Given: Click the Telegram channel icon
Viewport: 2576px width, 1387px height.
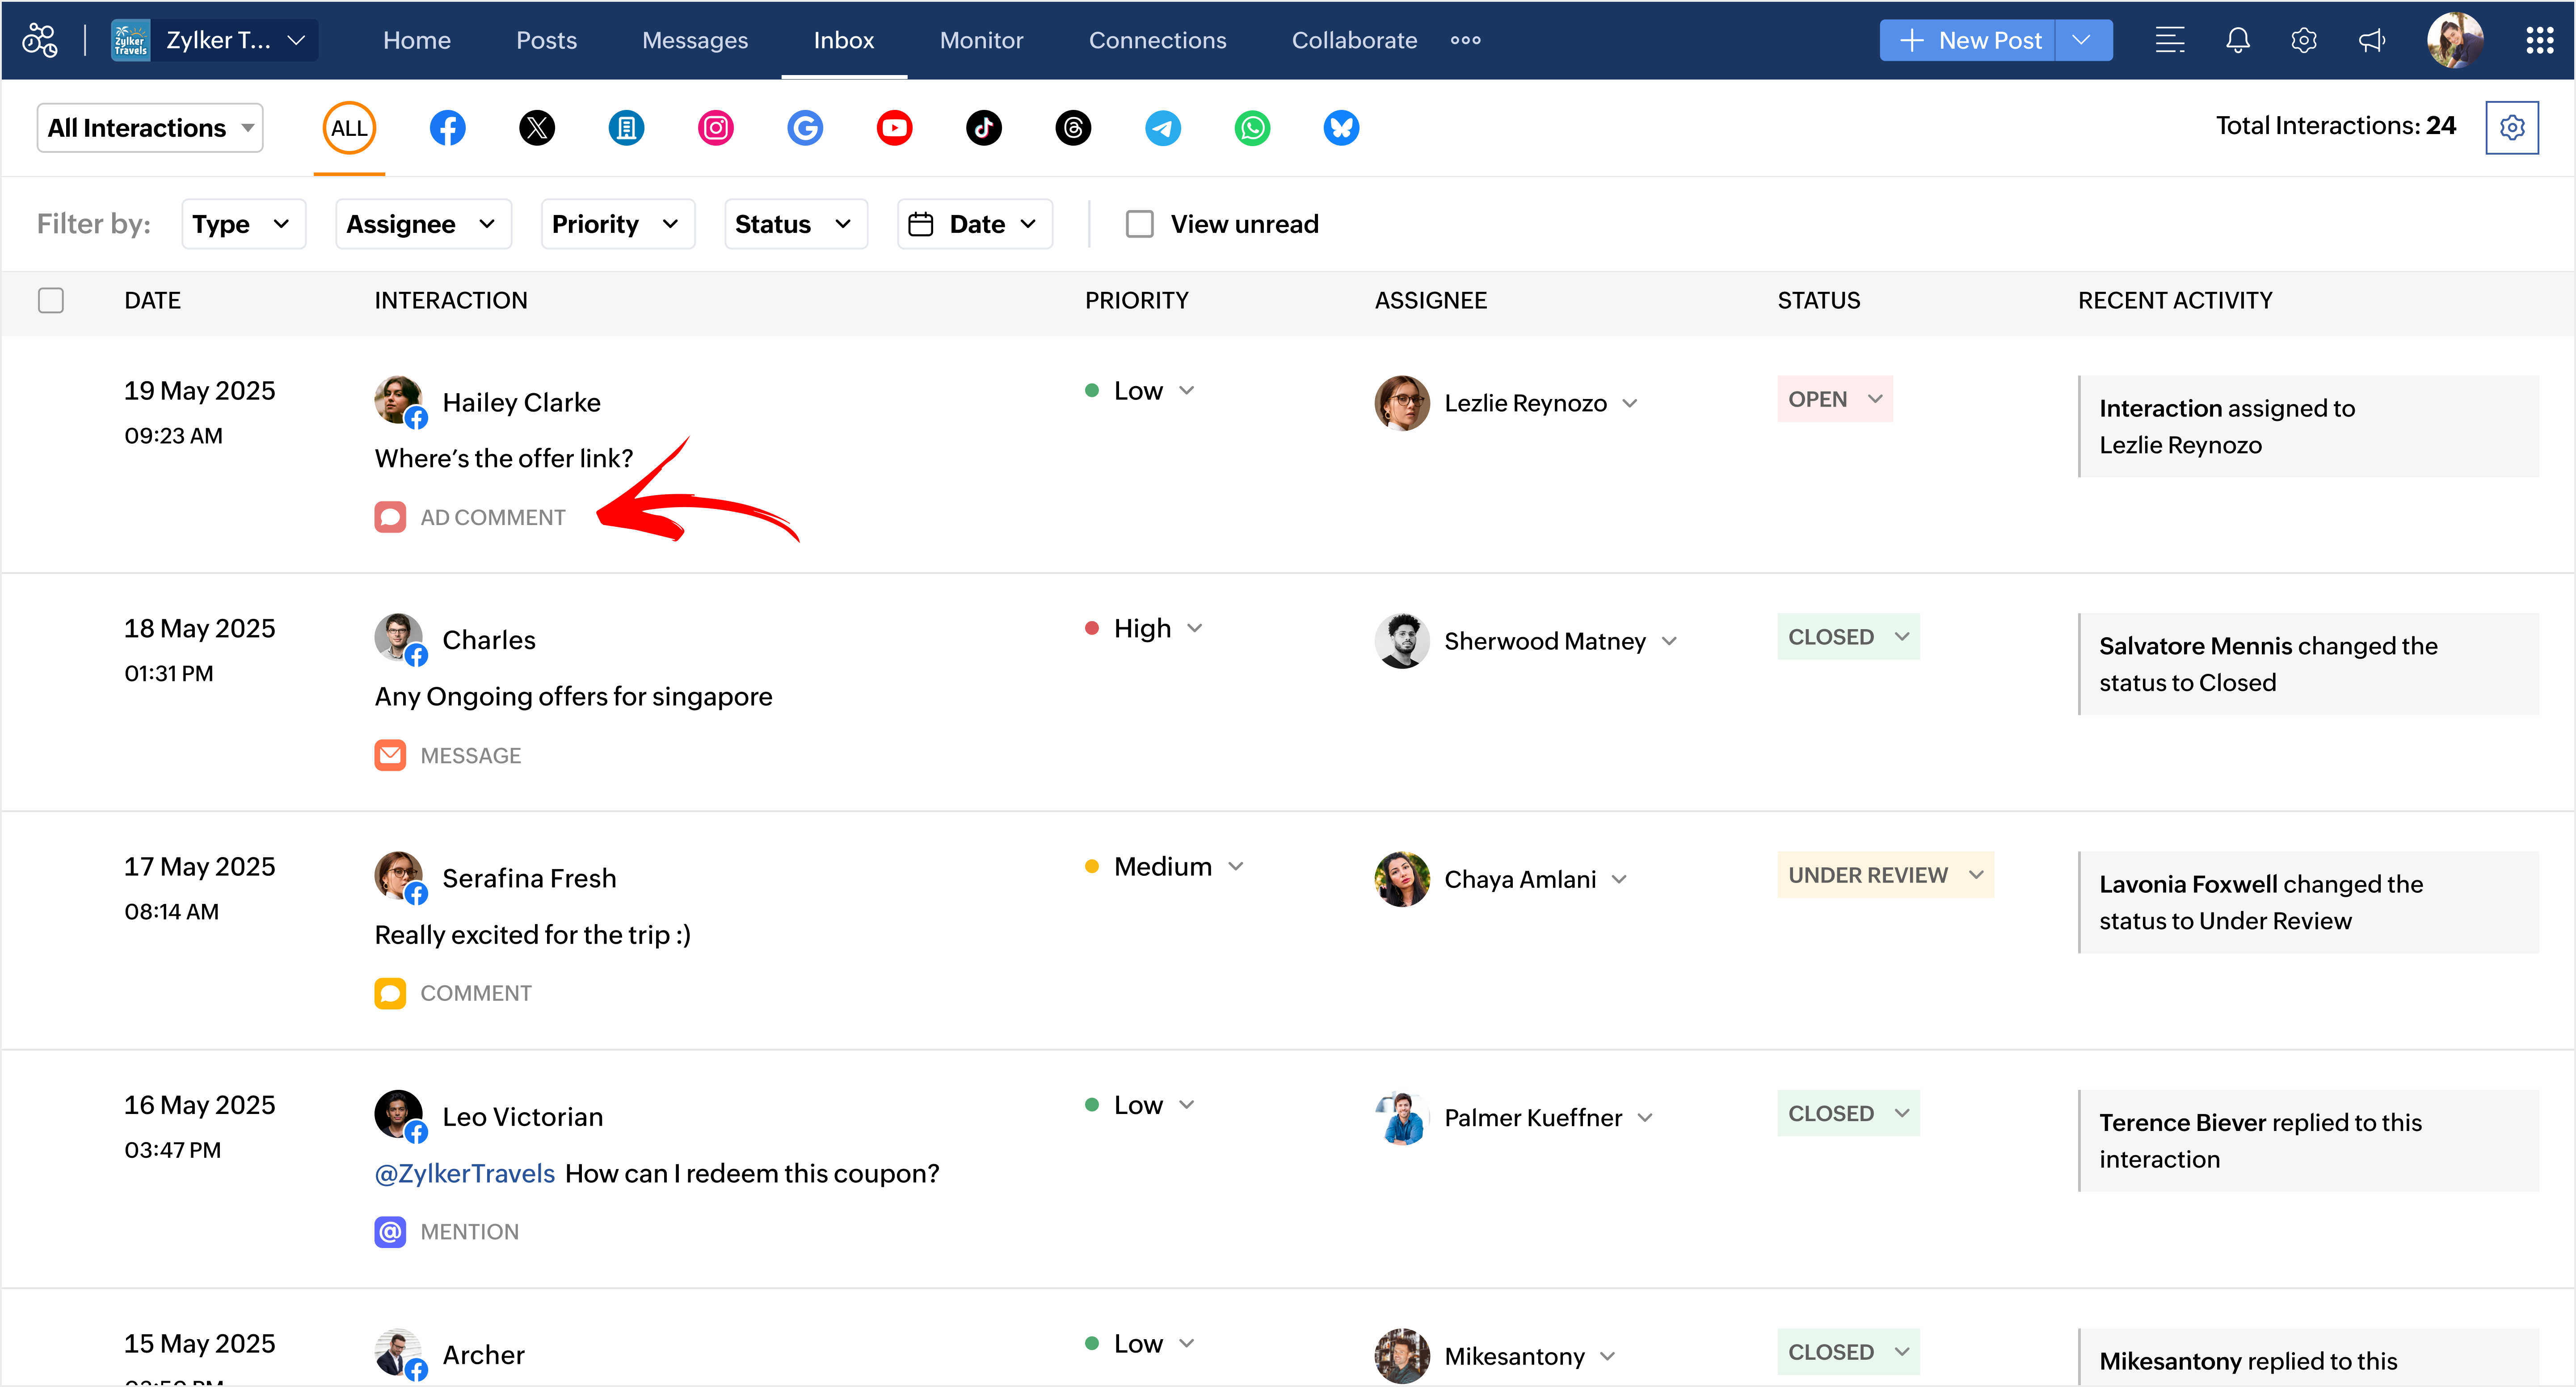Looking at the screenshot, I should [1162, 128].
